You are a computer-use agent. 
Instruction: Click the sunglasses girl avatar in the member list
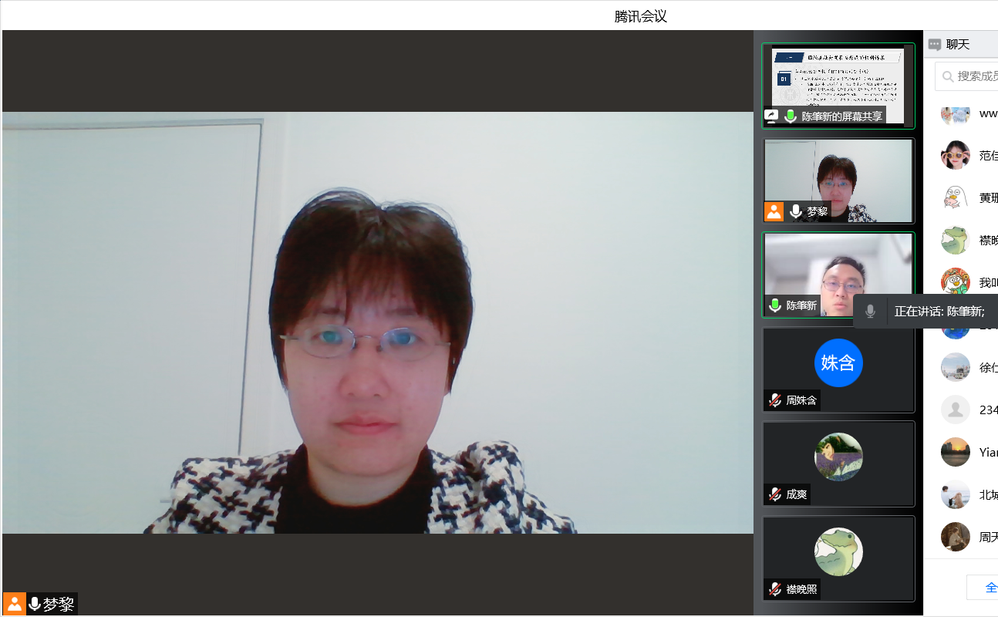956,155
